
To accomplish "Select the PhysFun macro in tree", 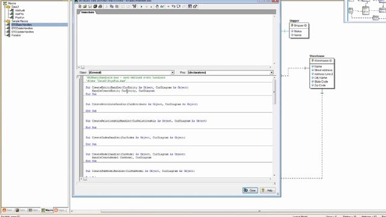I will tap(20, 17).
